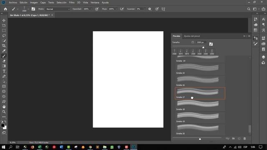Toggle pressure for size button
Image resolution: width=267 pixels, height=150 pixels.
pyautogui.click(x=157, y=9)
